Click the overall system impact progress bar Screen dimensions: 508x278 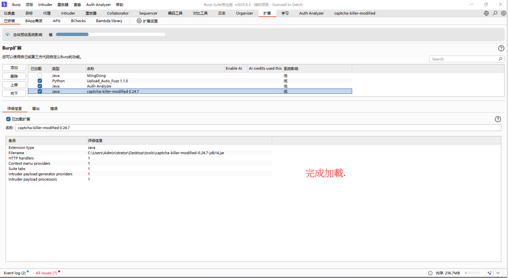(x=110, y=35)
